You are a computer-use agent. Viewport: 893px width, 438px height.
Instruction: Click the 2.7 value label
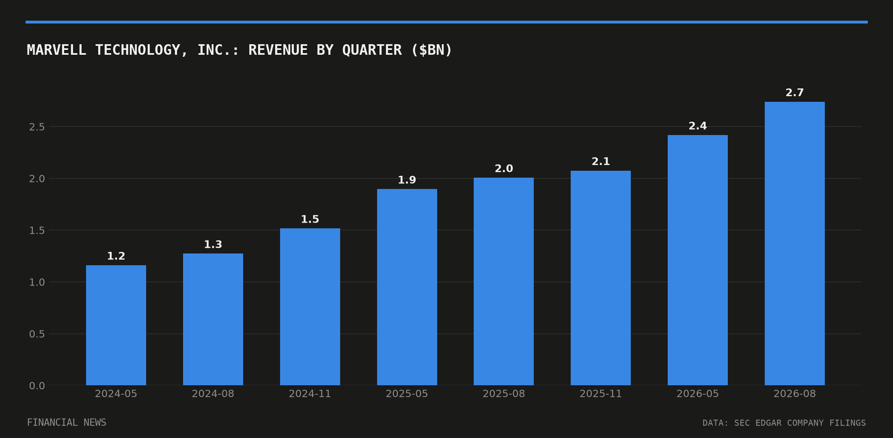[x=795, y=93]
